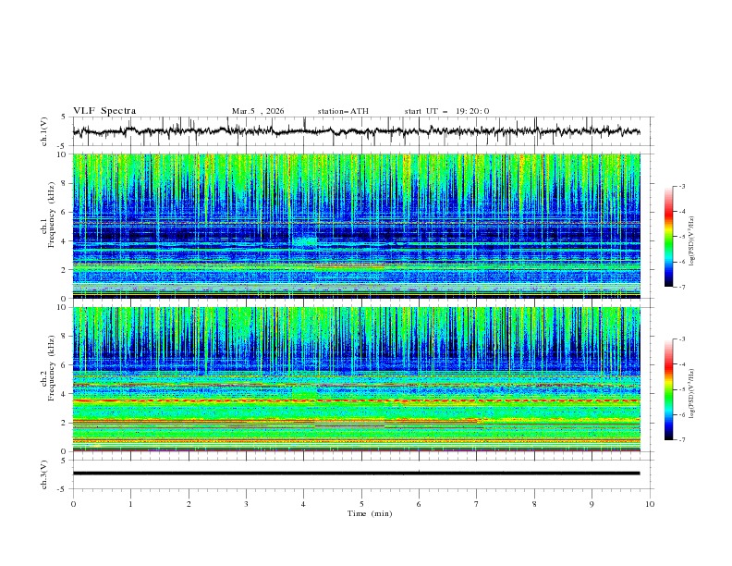Click the "VLF Spectra" plot title
Screen dimensions: 732x566
coord(104,111)
